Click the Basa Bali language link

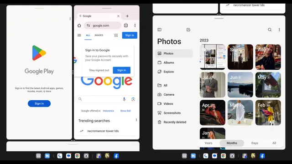pyautogui.click(x=125, y=111)
